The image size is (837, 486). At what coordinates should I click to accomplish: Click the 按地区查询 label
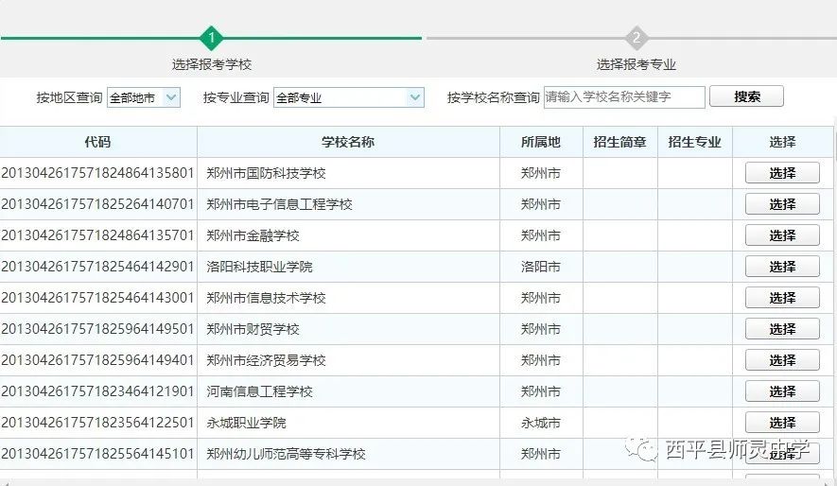click(69, 97)
